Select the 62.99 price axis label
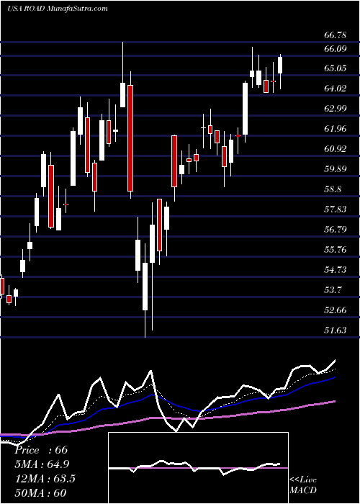The width and height of the screenshot is (360, 504). [336, 109]
